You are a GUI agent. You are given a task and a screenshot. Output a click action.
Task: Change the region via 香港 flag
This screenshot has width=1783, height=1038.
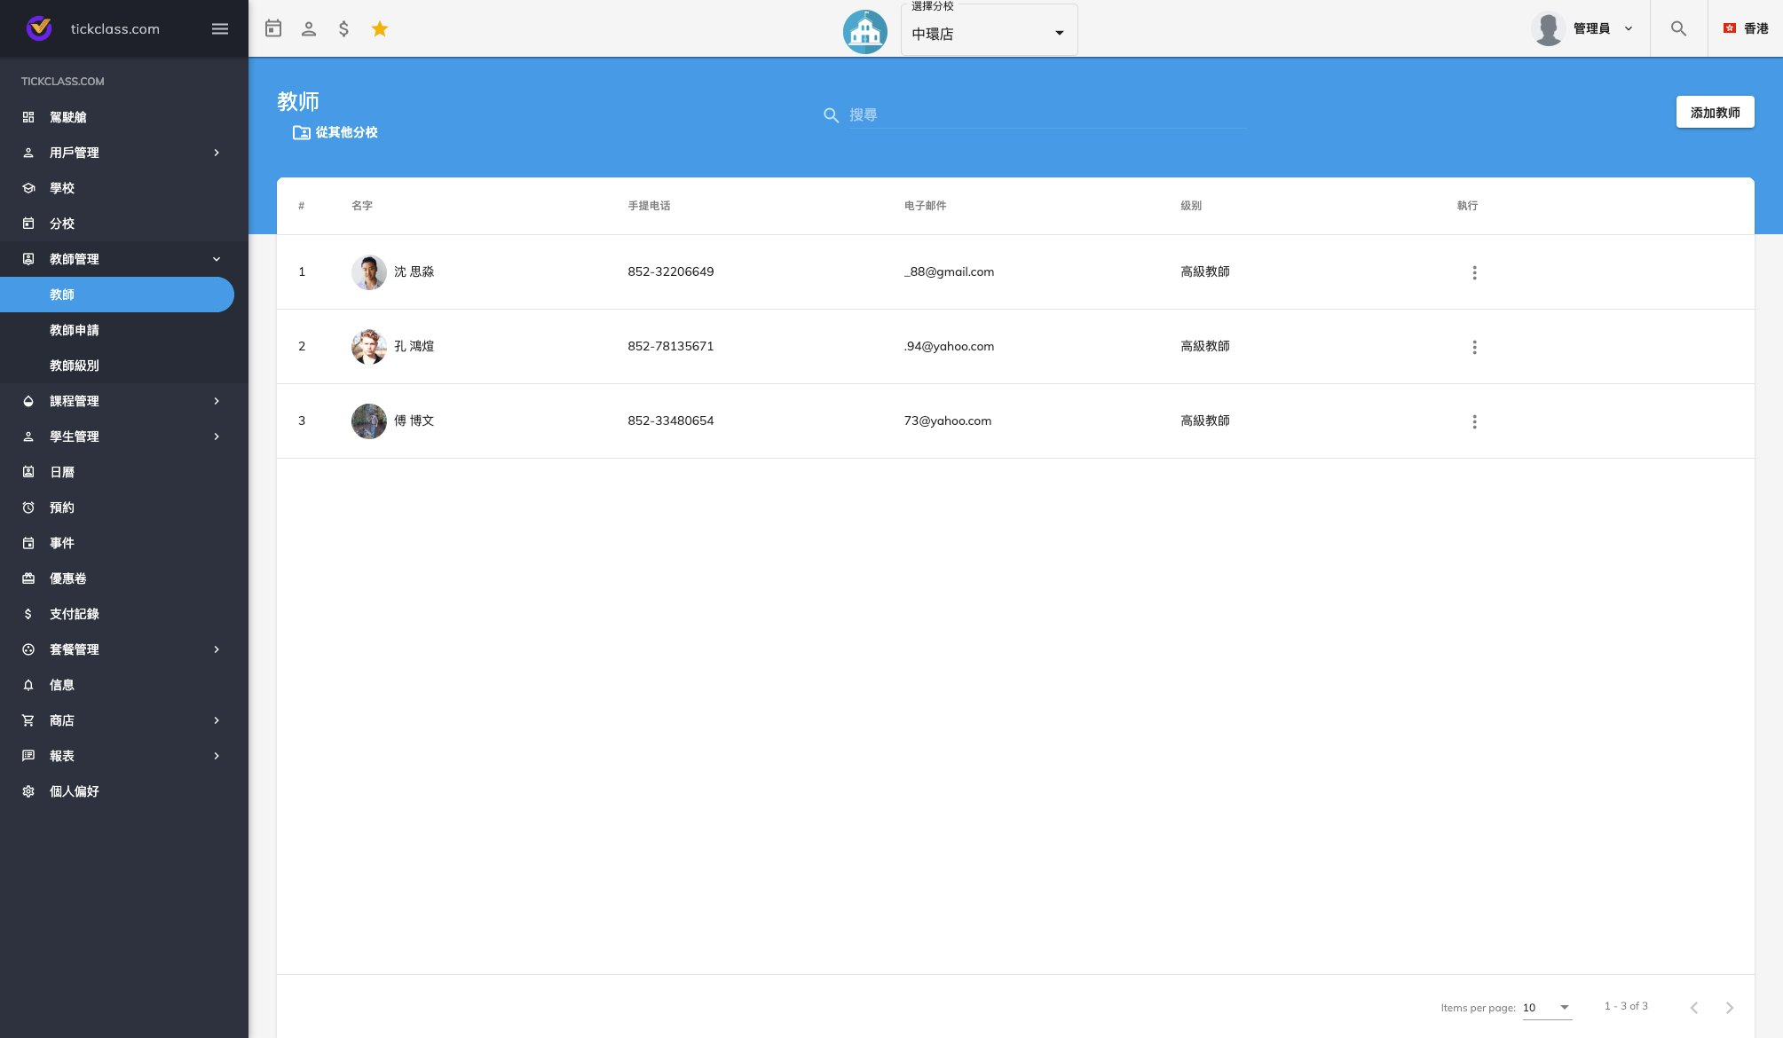[x=1746, y=28]
